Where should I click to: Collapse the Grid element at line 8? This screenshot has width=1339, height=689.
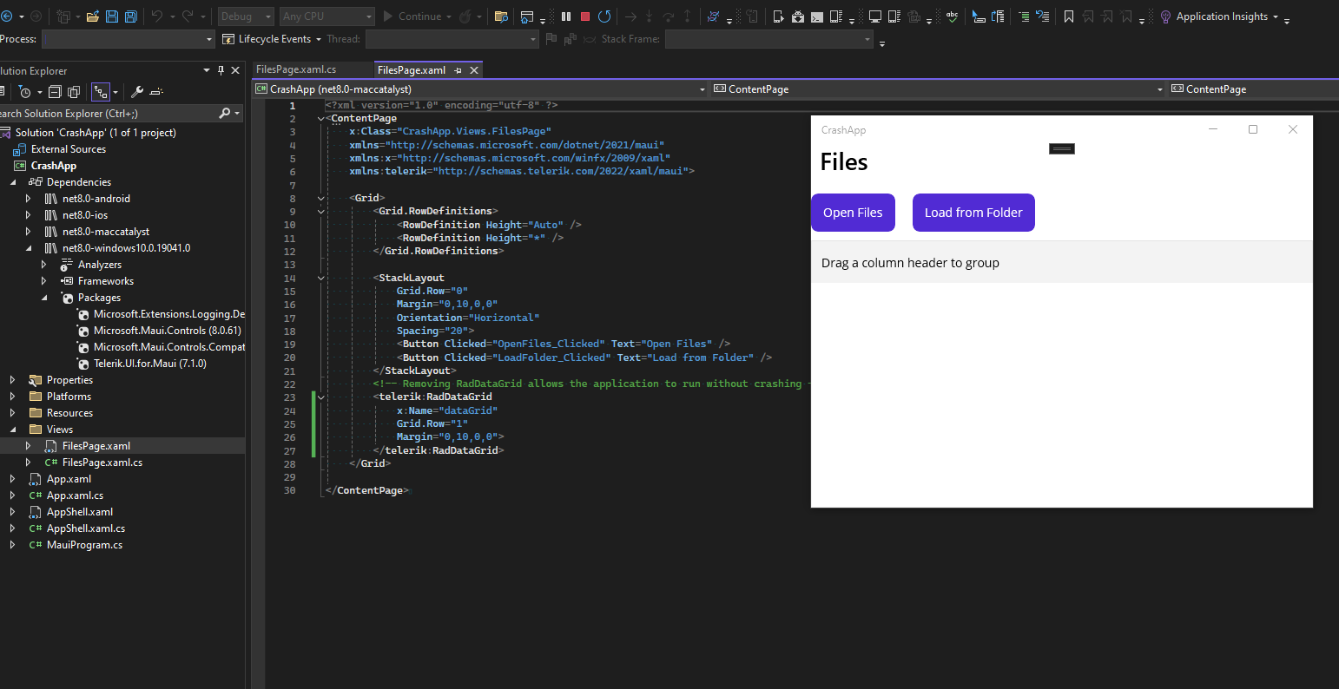coord(321,198)
